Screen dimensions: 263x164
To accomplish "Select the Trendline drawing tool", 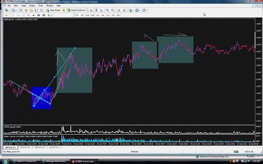I will coord(23,15).
